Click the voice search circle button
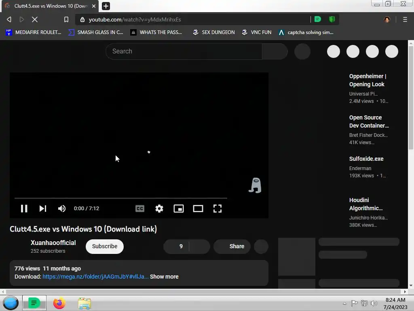 pyautogui.click(x=302, y=51)
